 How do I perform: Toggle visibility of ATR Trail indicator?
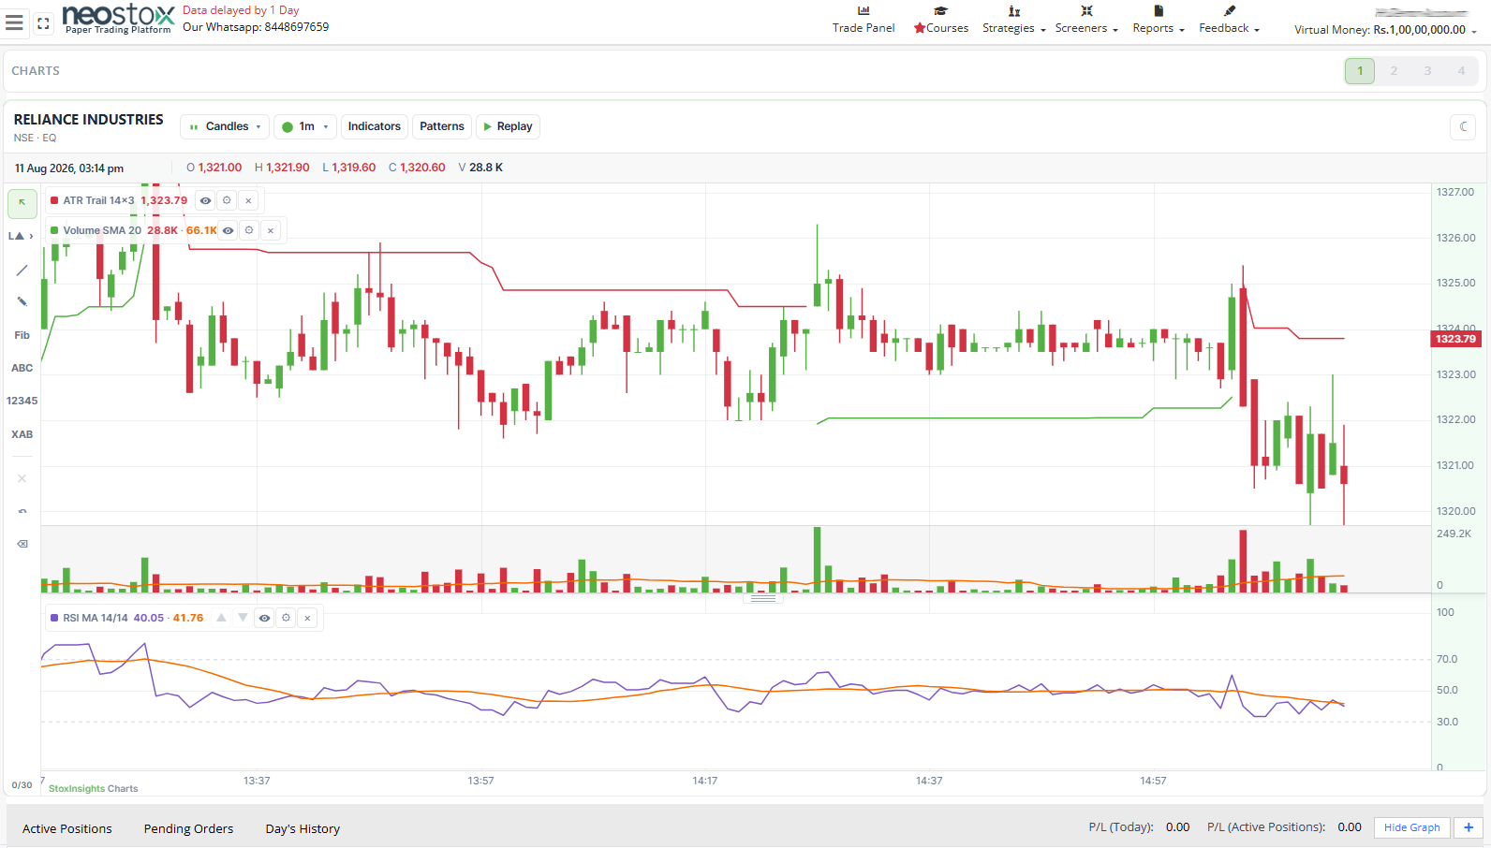tap(205, 200)
